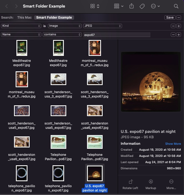
Task: Expand the JPEG format dropdown
Action: click(x=102, y=26)
